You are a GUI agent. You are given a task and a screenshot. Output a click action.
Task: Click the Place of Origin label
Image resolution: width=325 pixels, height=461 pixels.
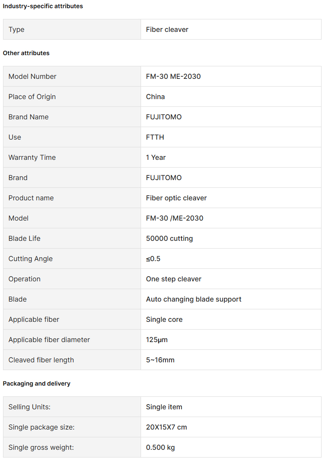tap(32, 97)
